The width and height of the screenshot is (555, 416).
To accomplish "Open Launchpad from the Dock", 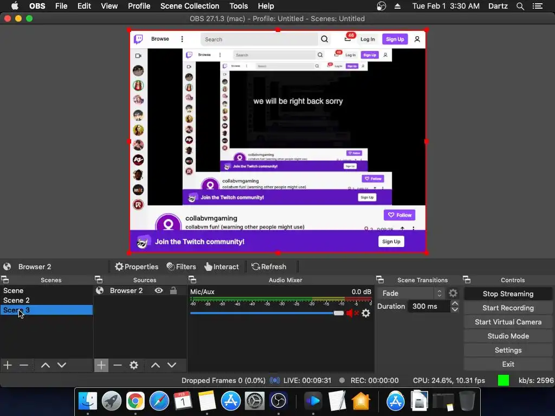I will 112,401.
